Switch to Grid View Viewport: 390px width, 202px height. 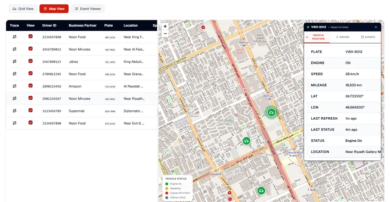(23, 9)
